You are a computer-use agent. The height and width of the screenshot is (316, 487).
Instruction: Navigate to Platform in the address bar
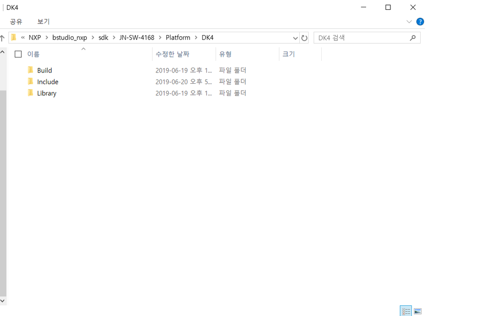[178, 37]
